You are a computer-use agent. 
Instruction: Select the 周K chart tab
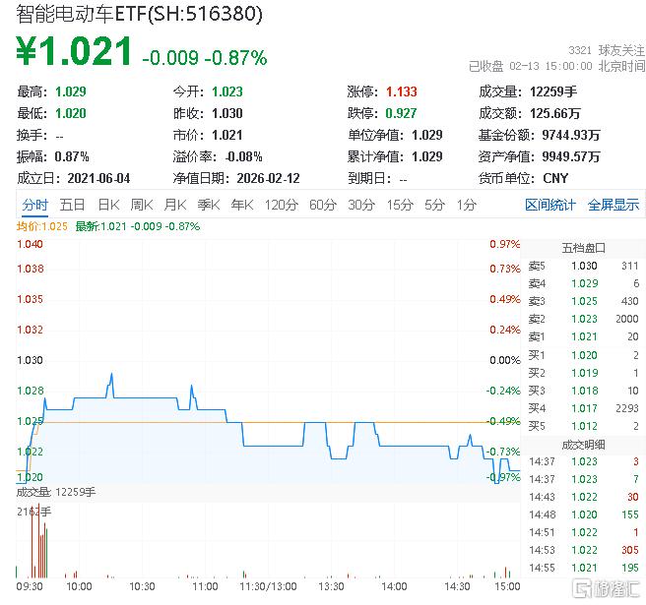(142, 205)
